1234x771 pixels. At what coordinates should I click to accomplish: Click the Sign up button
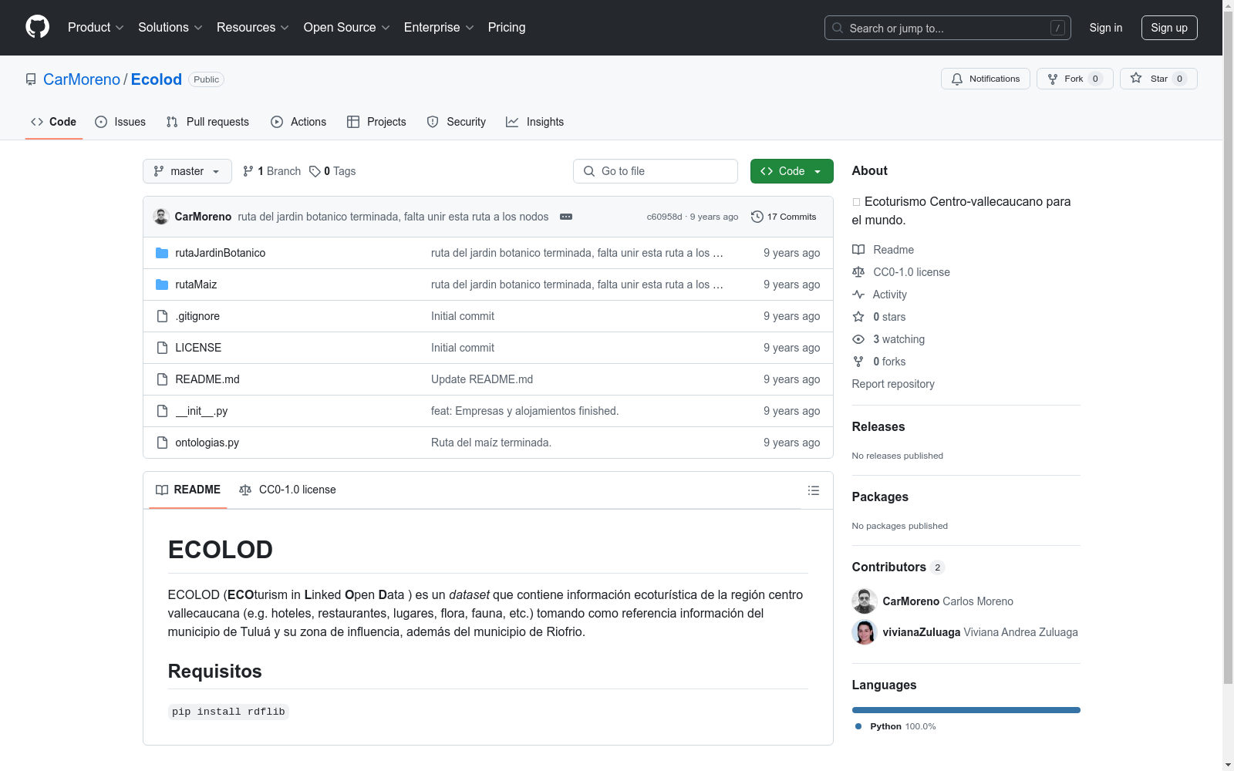click(x=1169, y=28)
